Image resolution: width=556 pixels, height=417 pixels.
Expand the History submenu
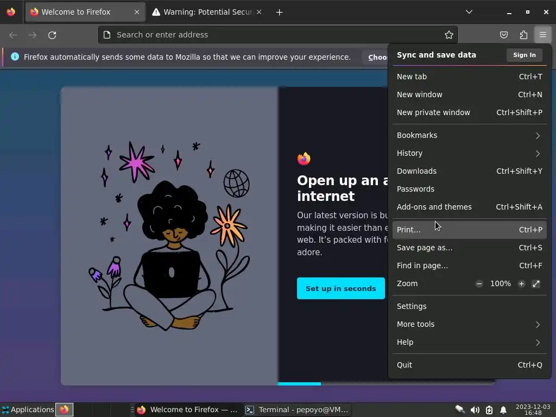[470, 153]
